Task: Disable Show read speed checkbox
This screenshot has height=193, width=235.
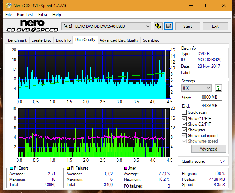Action: pyautogui.click(x=184, y=135)
